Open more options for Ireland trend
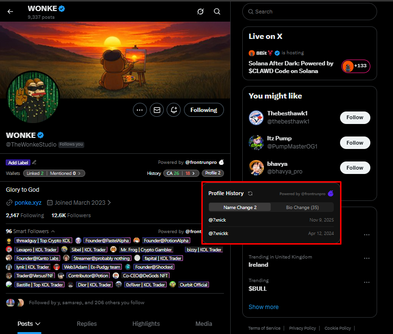Image resolution: width=393 pixels, height=334 pixels. click(367, 258)
